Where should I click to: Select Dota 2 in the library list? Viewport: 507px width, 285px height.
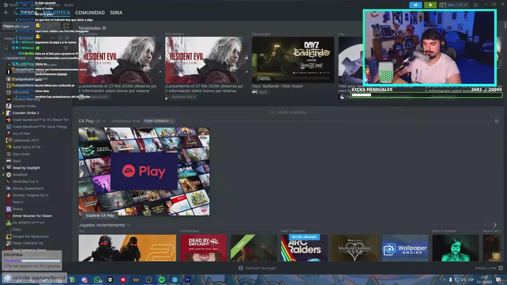(x=18, y=202)
